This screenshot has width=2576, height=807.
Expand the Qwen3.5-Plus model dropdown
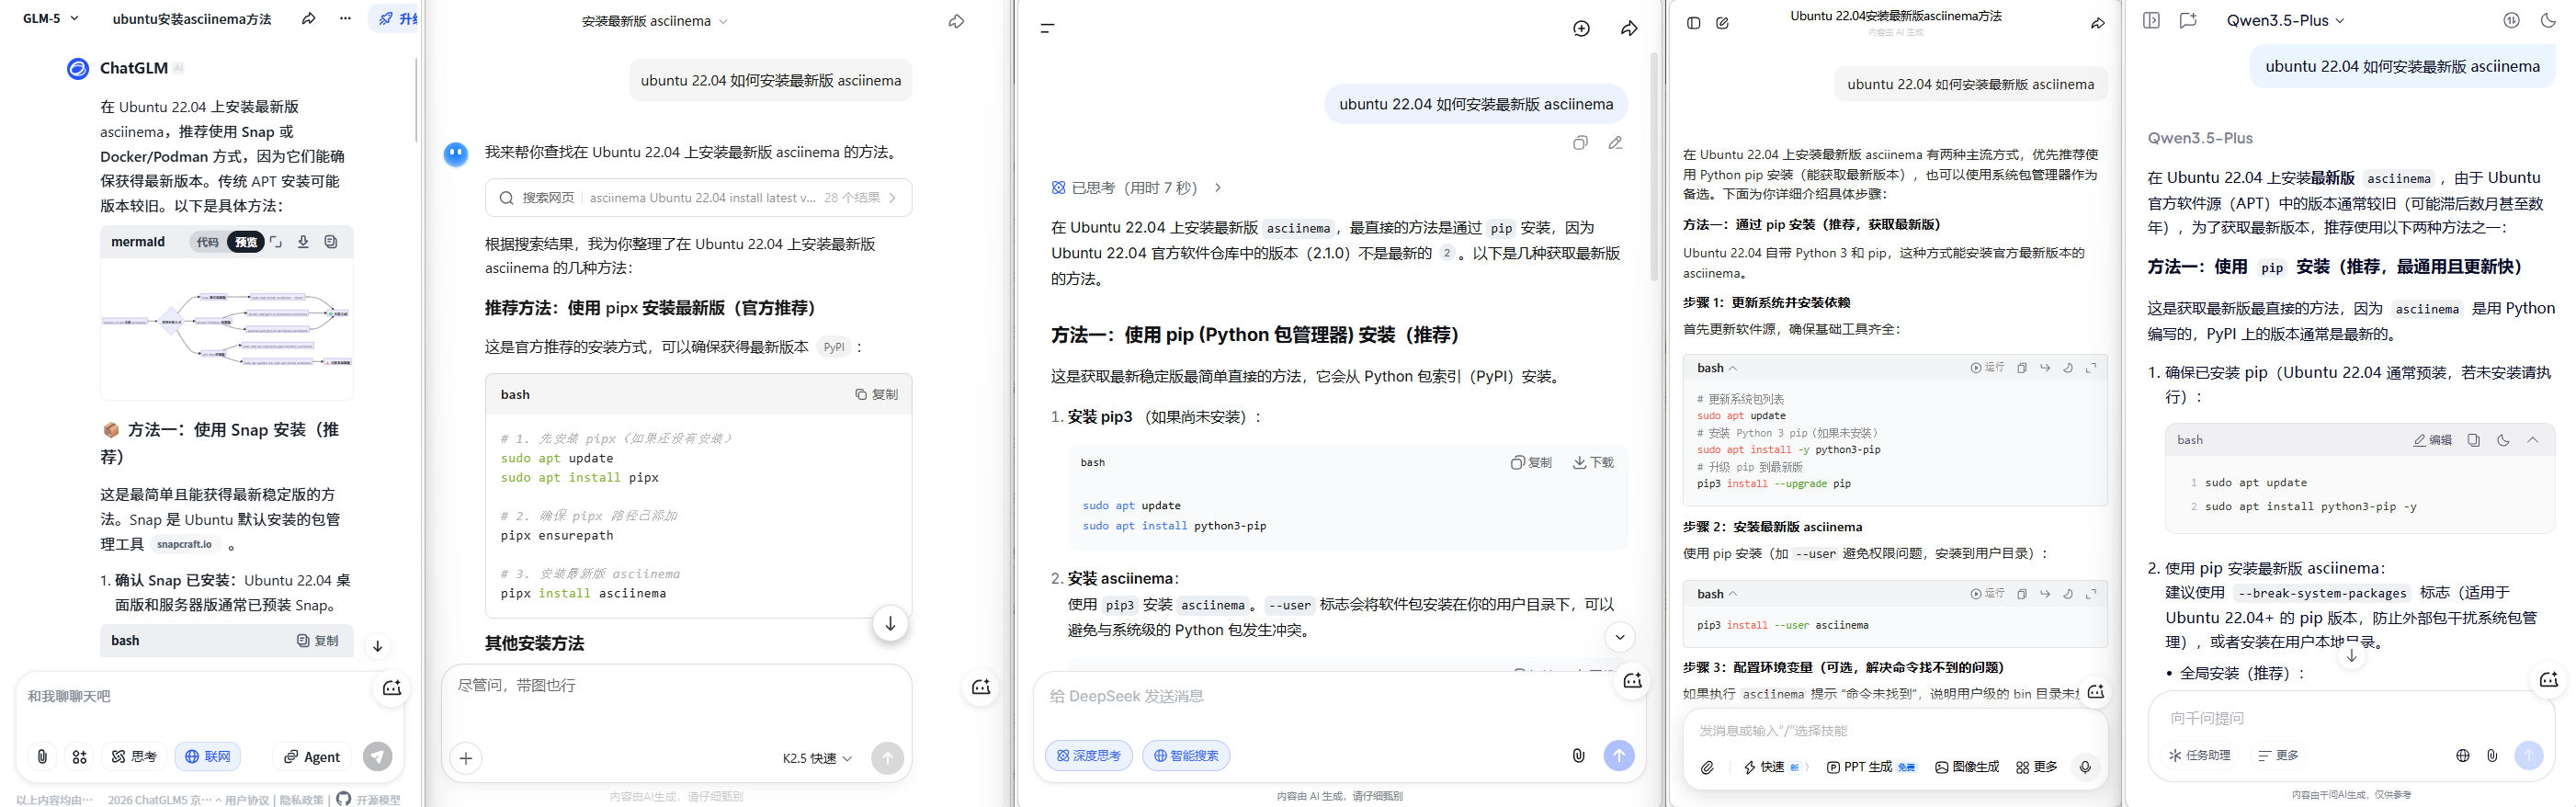pyautogui.click(x=2285, y=21)
